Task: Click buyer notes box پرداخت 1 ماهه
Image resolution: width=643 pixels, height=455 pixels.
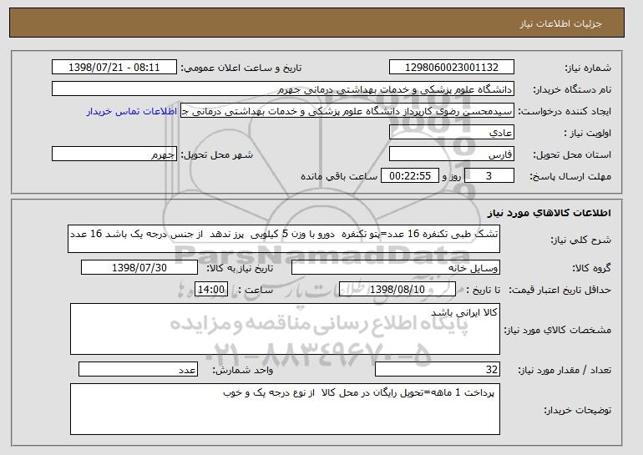Action: [285, 409]
